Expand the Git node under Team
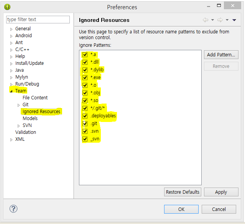The height and width of the screenshot is (224, 245). pyautogui.click(x=18, y=105)
